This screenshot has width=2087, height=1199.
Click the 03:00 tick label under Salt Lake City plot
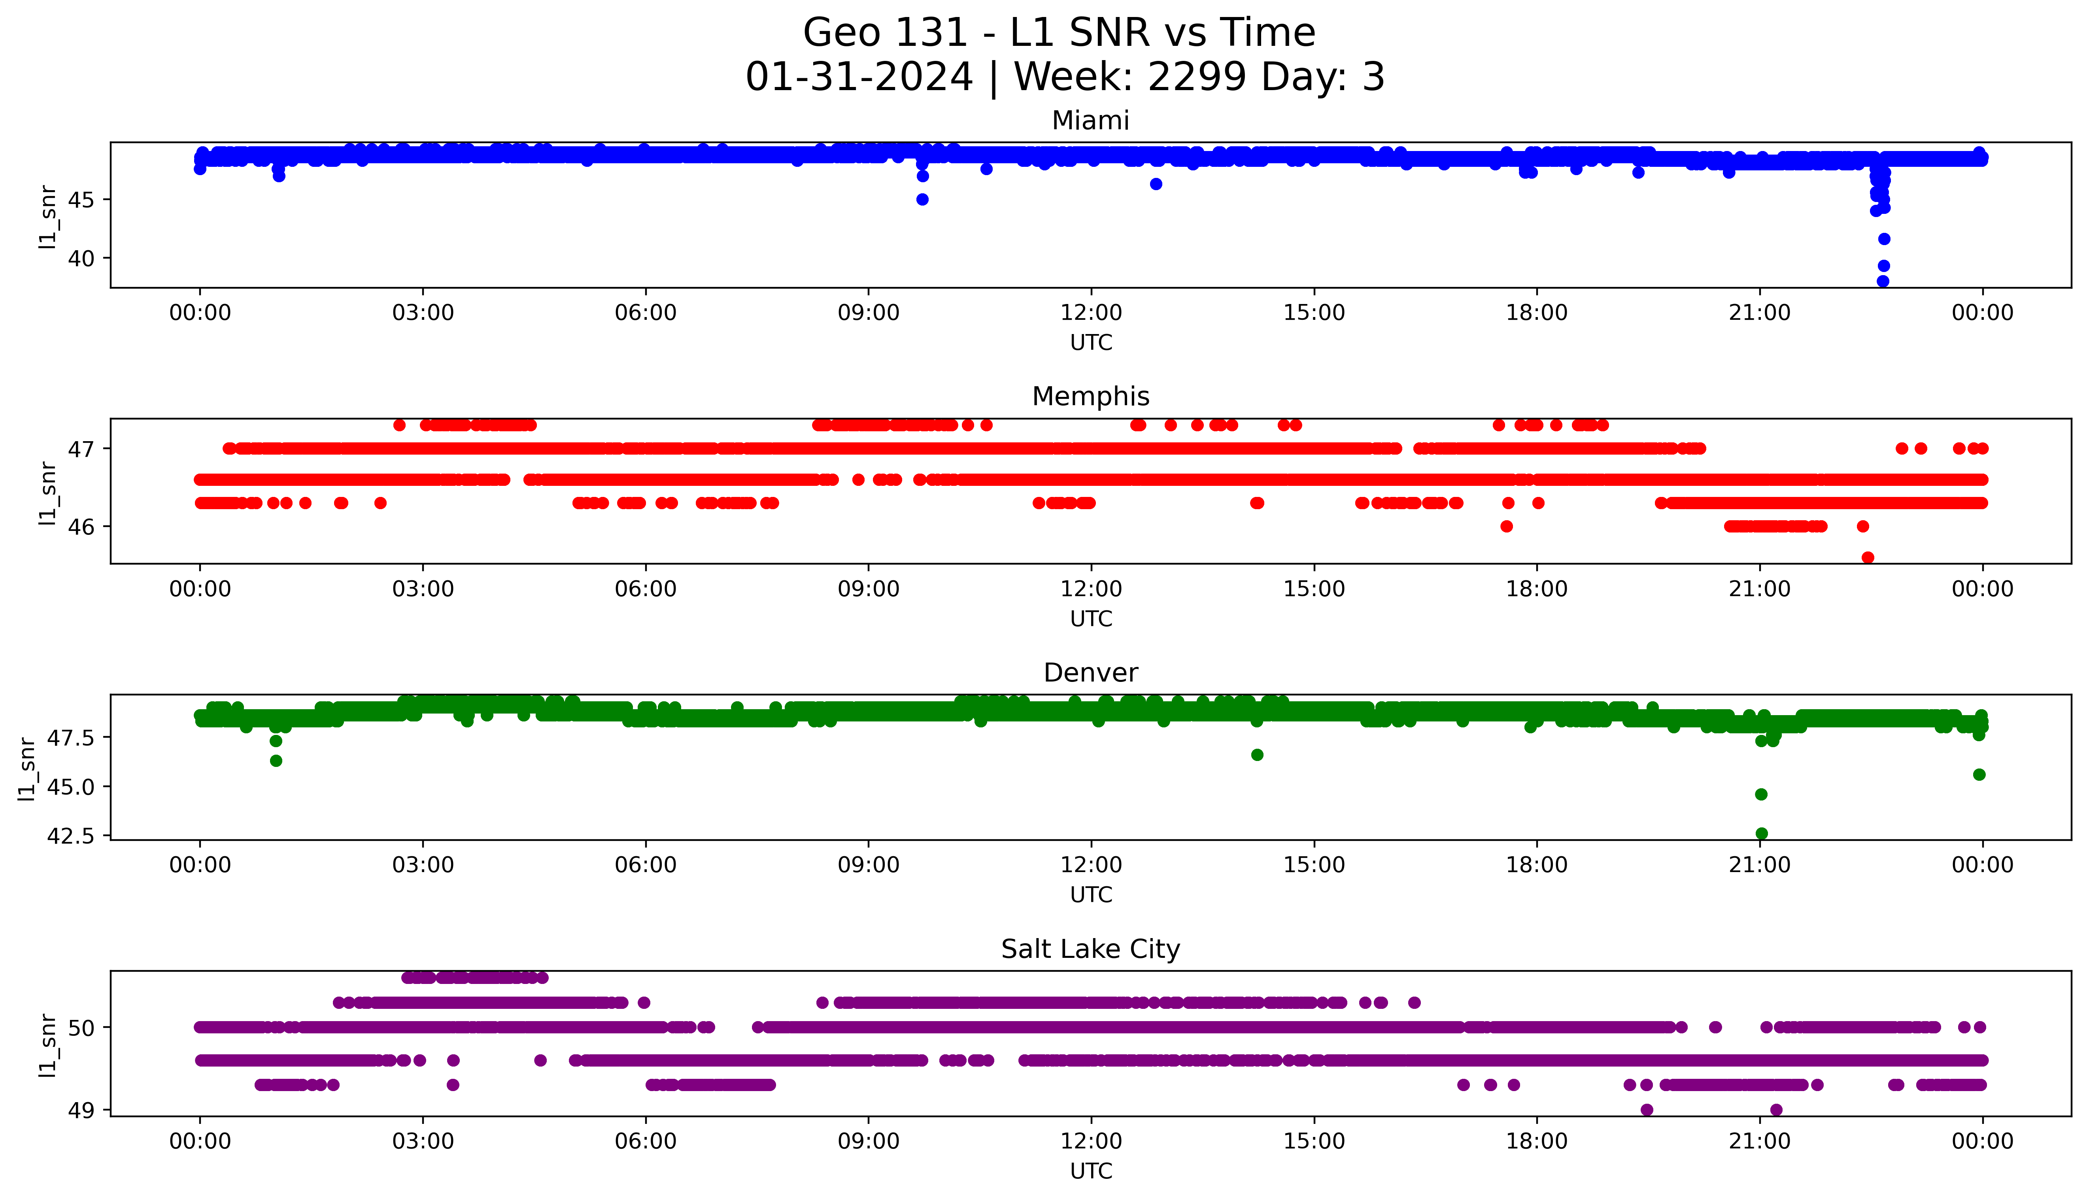tap(423, 1141)
